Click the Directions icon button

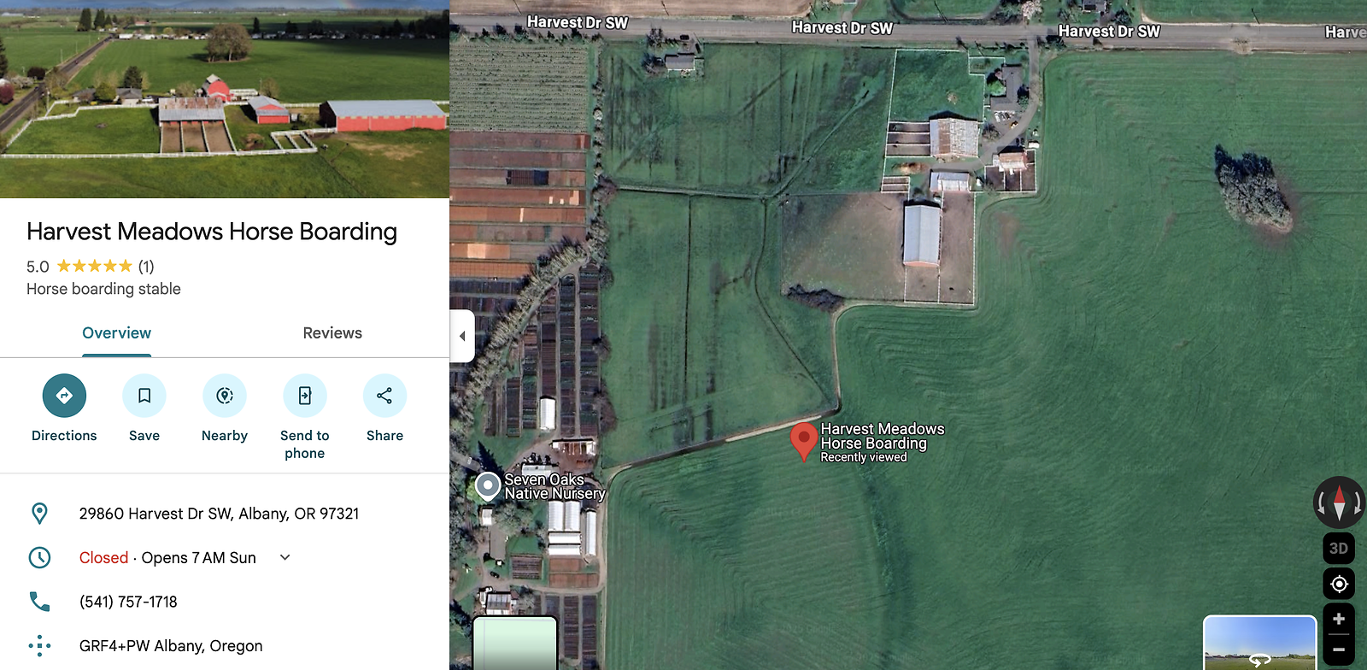tap(64, 396)
